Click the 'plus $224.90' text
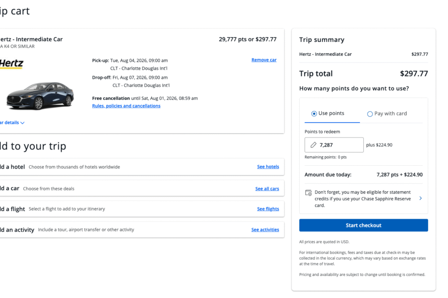The width and height of the screenshot is (448, 298). pyautogui.click(x=379, y=145)
